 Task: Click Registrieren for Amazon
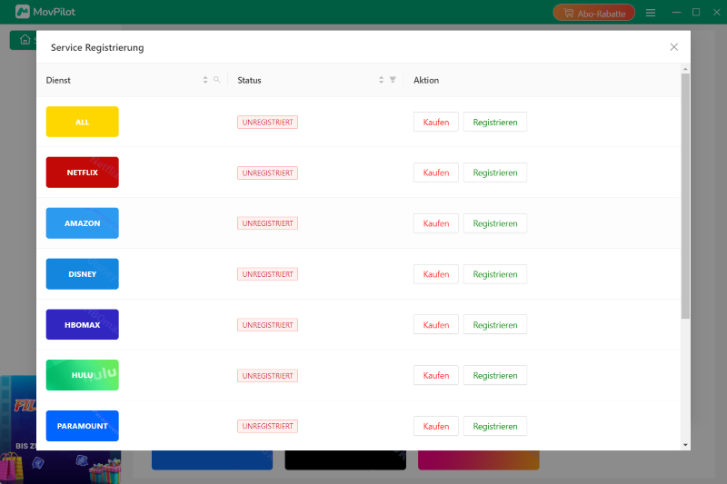(495, 223)
